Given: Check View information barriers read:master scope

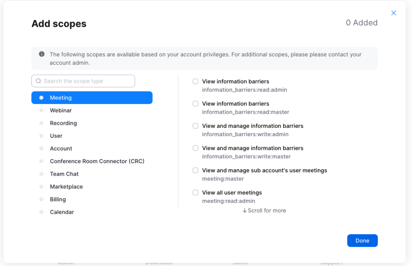Looking at the screenshot, I should pyautogui.click(x=196, y=104).
